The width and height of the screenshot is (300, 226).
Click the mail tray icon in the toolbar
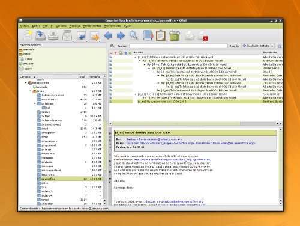[67, 35]
